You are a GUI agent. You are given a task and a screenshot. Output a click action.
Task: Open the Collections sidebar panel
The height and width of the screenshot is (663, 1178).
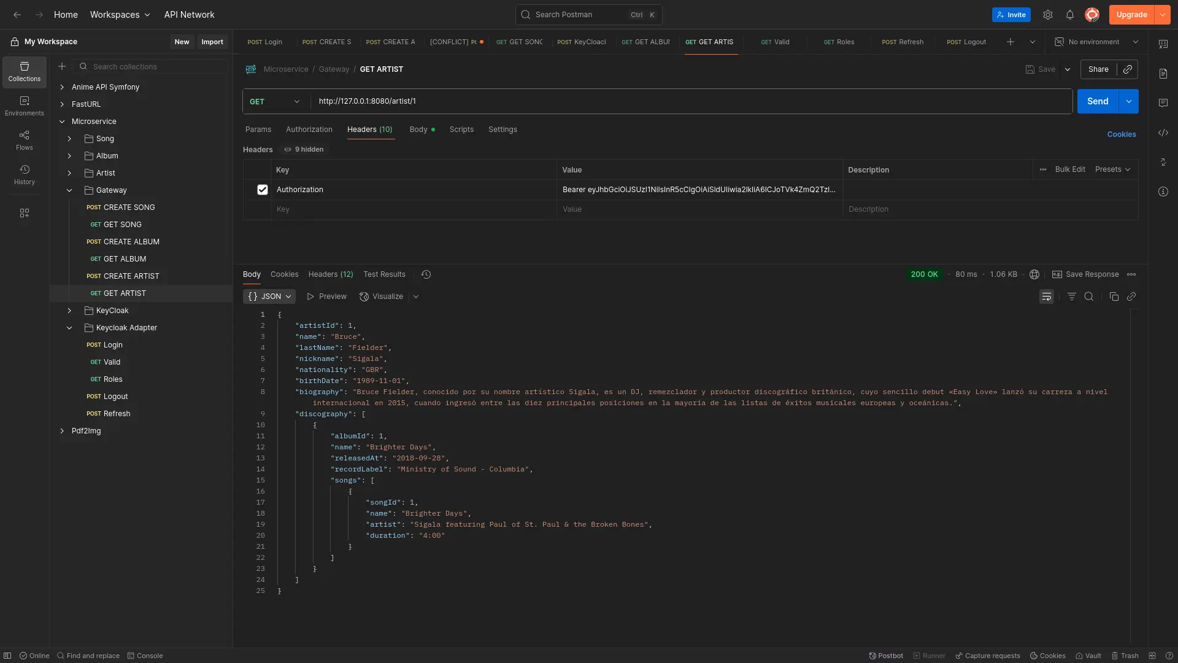point(25,72)
